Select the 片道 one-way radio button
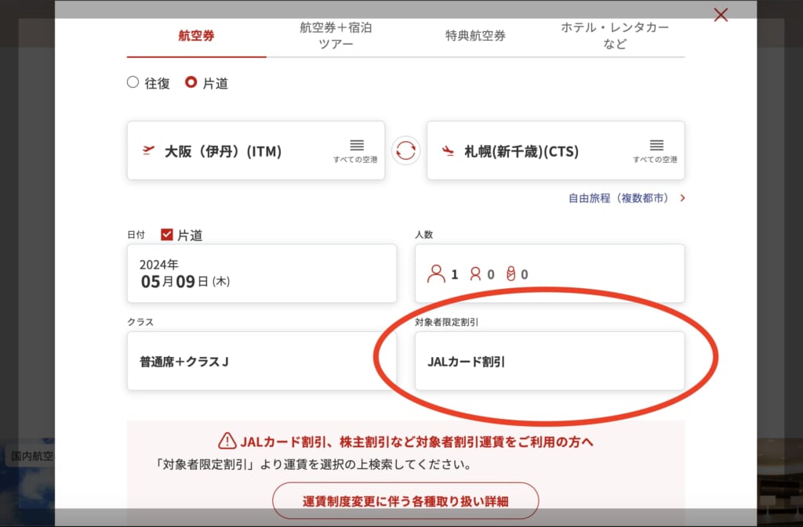The image size is (803, 527). 190,81
